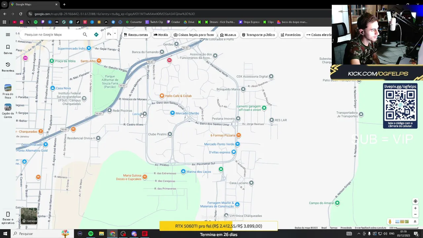The height and width of the screenshot is (238, 423).
Task: Zoom out with the minus button
Action: (x=415, y=214)
